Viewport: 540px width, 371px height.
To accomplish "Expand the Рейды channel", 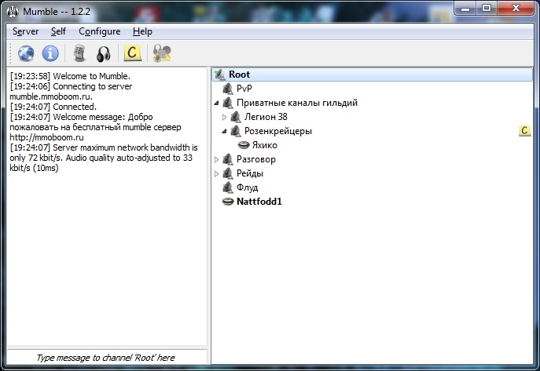I will tap(216, 173).
